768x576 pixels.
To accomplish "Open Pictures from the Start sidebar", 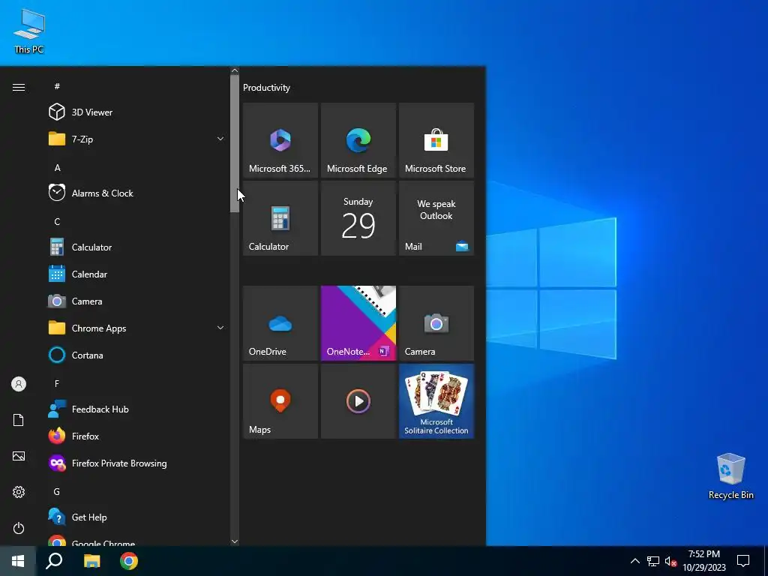I will pos(19,456).
